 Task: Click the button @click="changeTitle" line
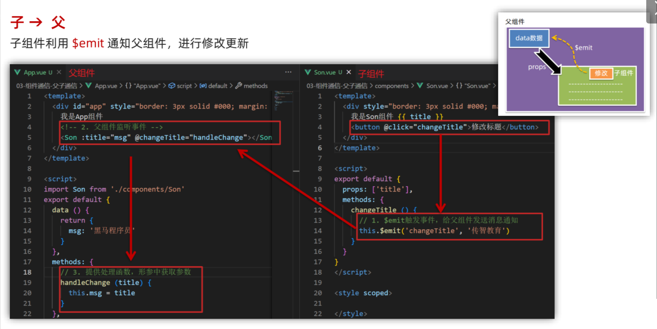click(445, 127)
